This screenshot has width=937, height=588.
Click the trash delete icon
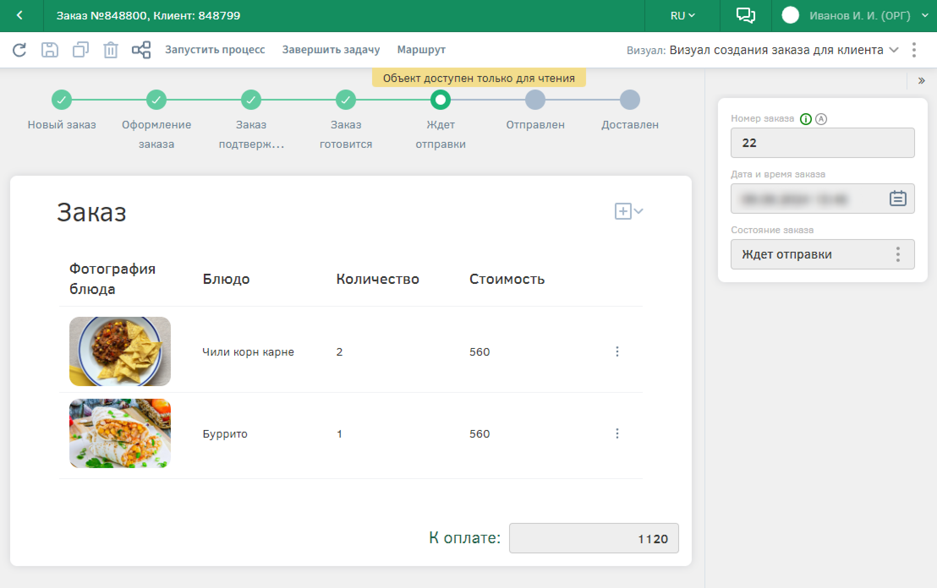pyautogui.click(x=110, y=50)
